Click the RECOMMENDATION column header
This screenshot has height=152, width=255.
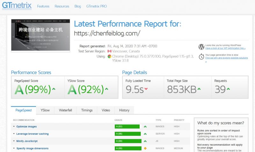click(24, 120)
